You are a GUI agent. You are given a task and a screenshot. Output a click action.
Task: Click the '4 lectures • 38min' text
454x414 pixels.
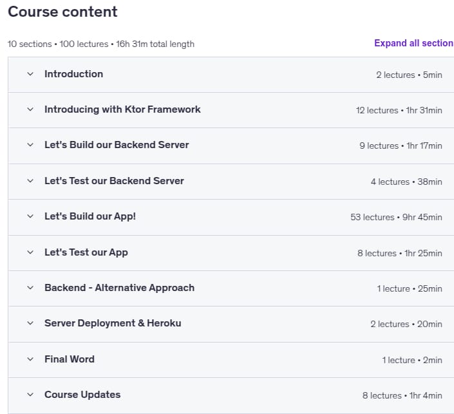pos(406,182)
